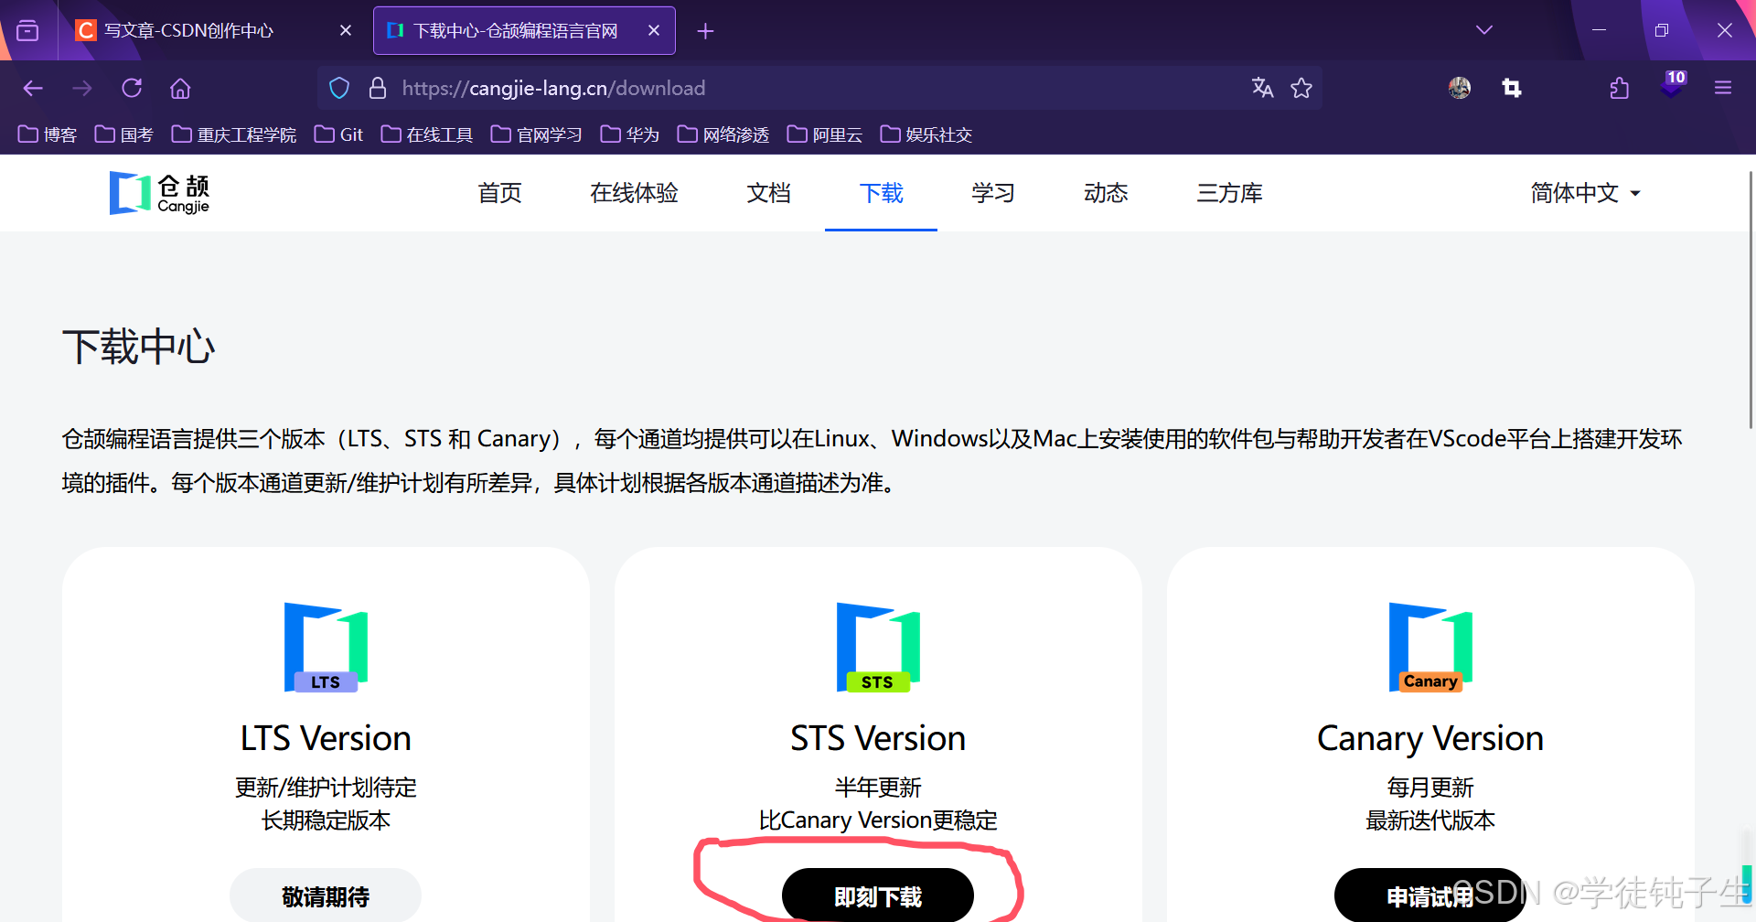Click the 最新迭代版本 text
Image resolution: width=1756 pixels, height=922 pixels.
(1430, 820)
